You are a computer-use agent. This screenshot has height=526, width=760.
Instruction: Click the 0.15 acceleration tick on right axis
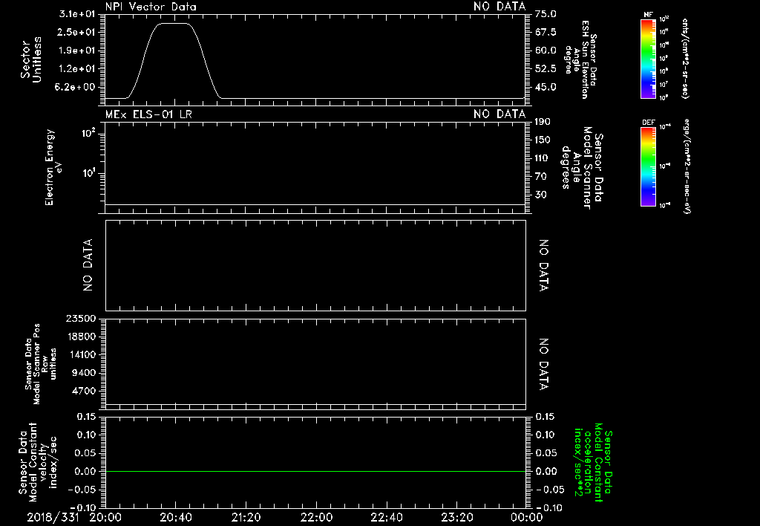pos(546,417)
